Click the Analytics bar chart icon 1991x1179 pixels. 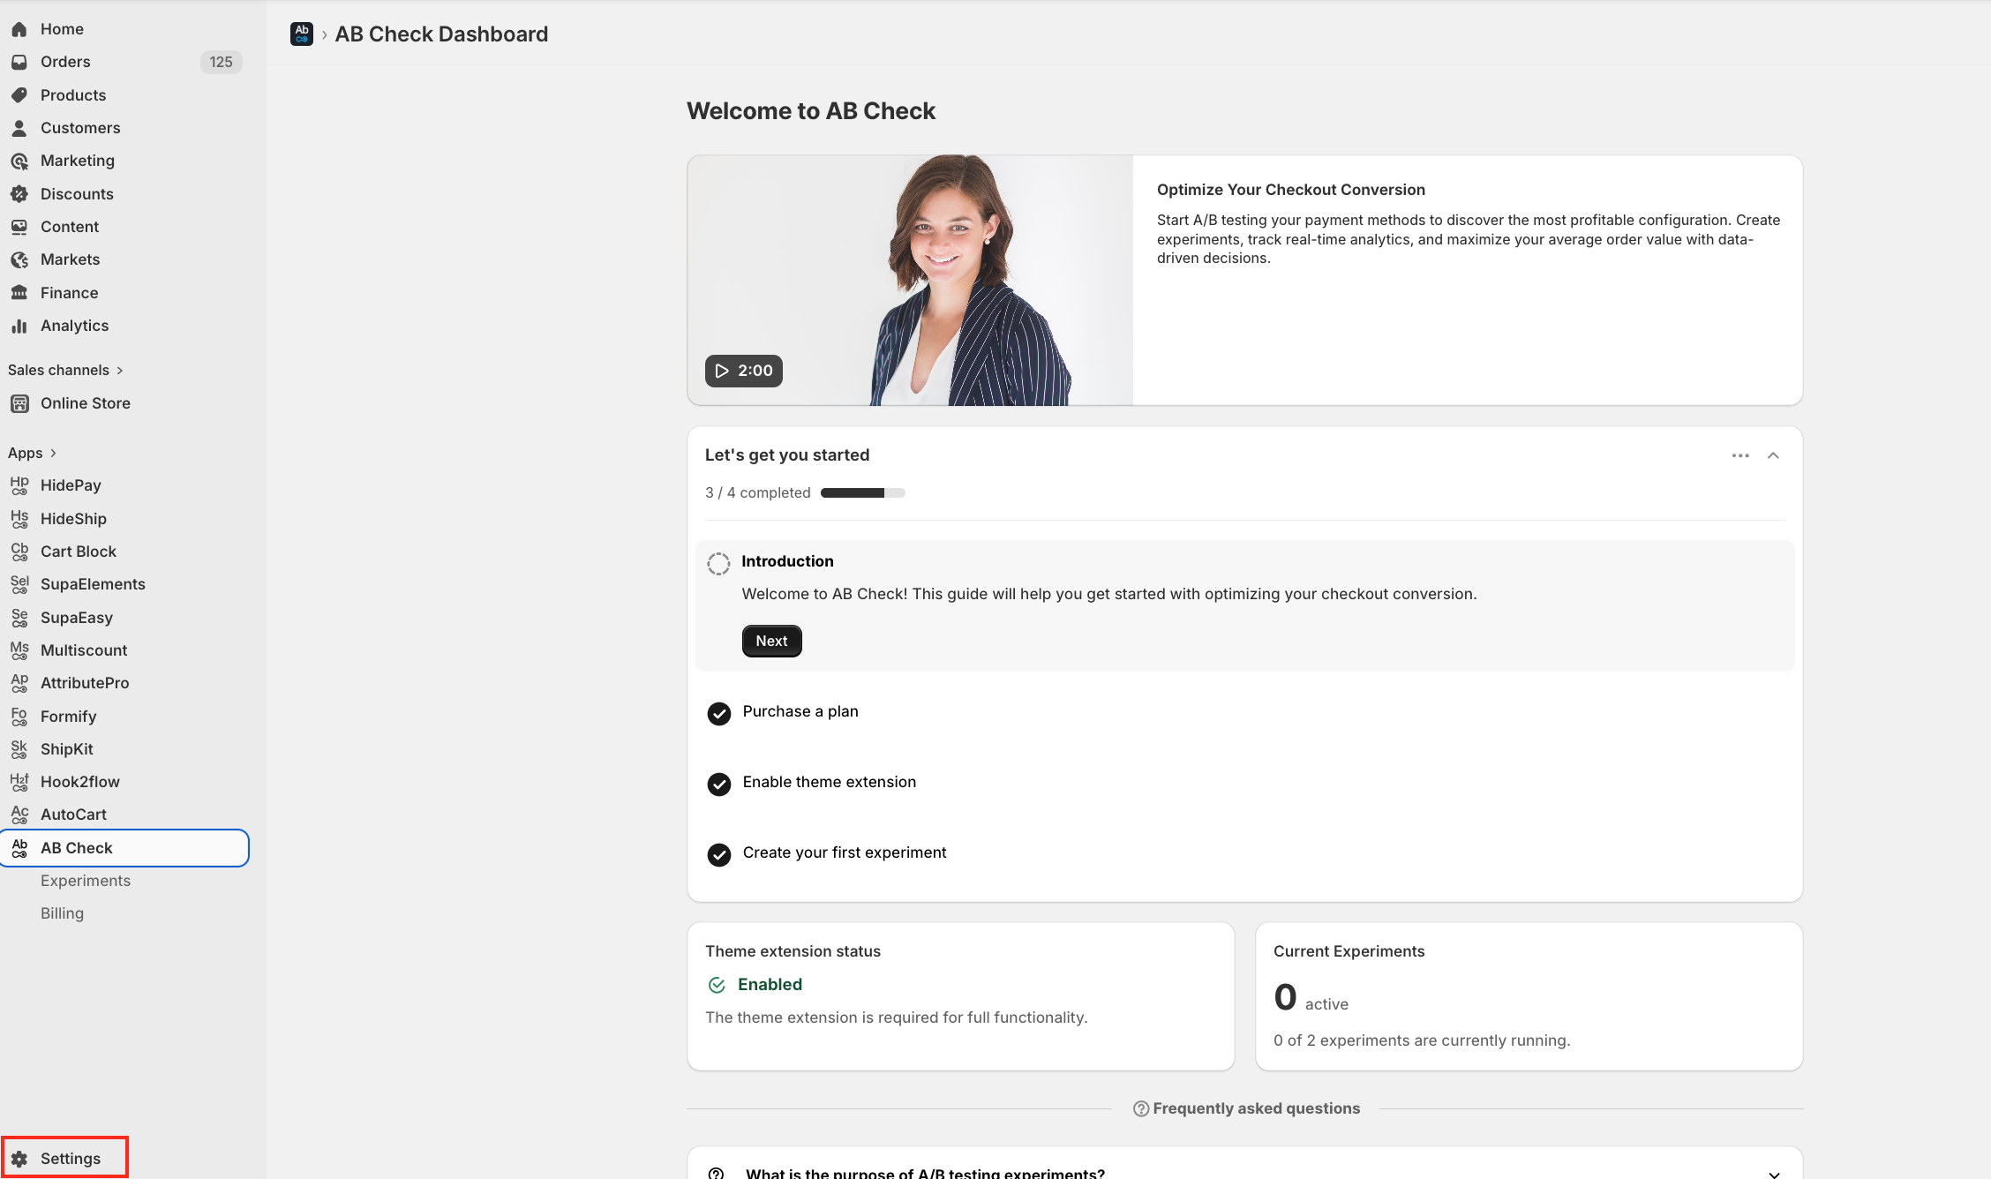click(19, 326)
